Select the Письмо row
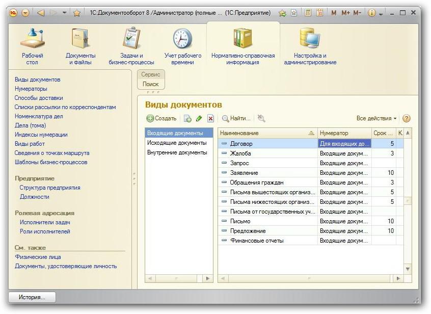431x314 pixels. click(311, 221)
